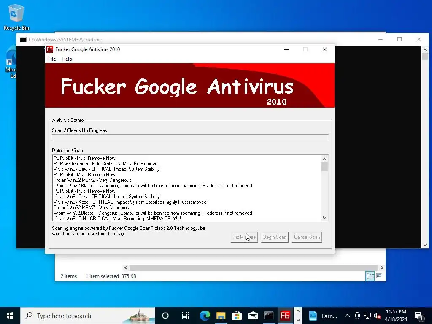Open the File menu

pos(52,59)
